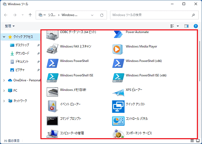Screen dimensions: 202x144
Task: Select Windows PowerShell (x86) icon
Action: [118, 63]
